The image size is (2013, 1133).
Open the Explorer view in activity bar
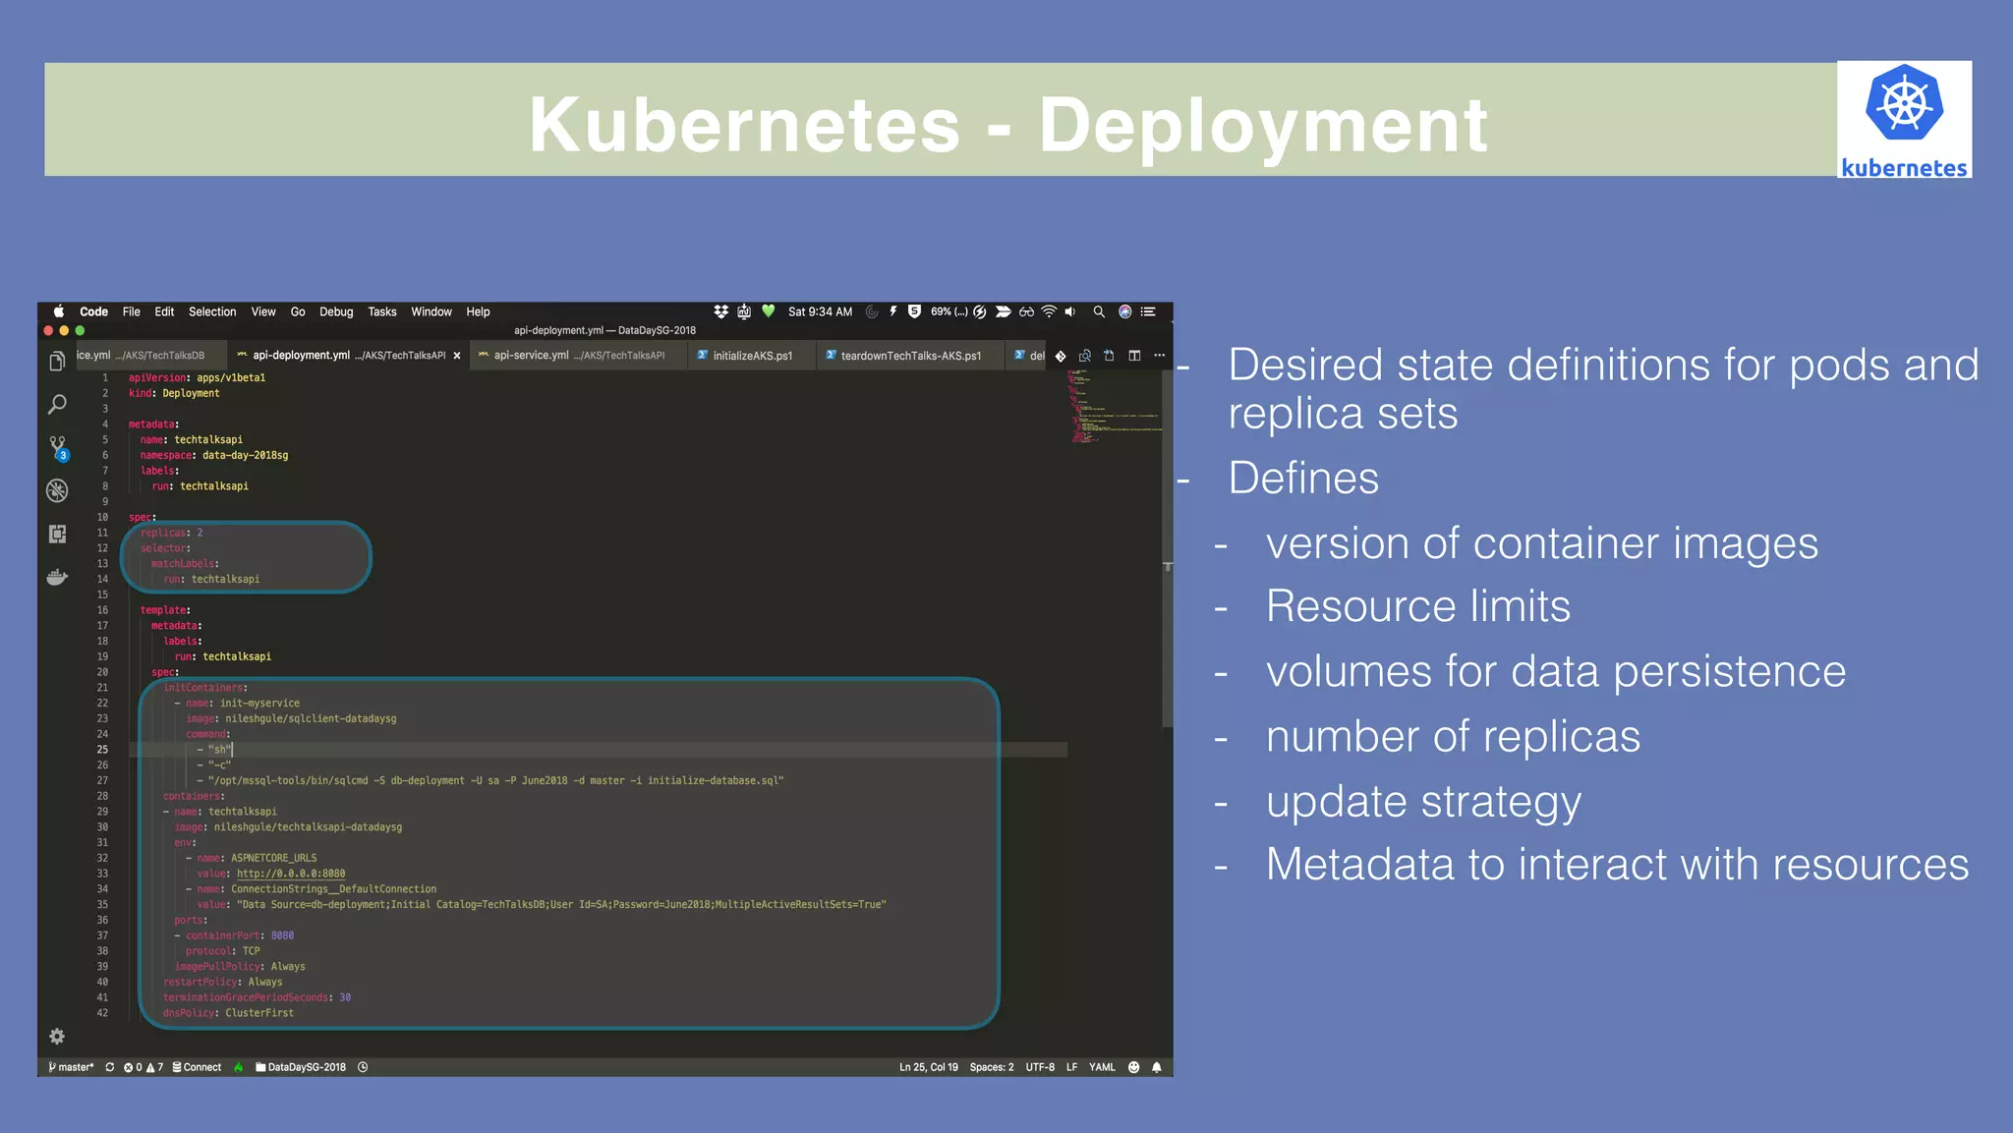(x=57, y=362)
